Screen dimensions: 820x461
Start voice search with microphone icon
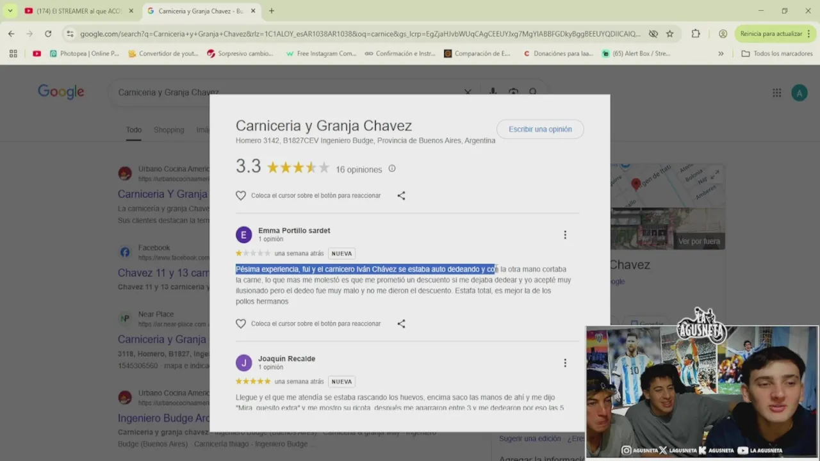click(493, 91)
